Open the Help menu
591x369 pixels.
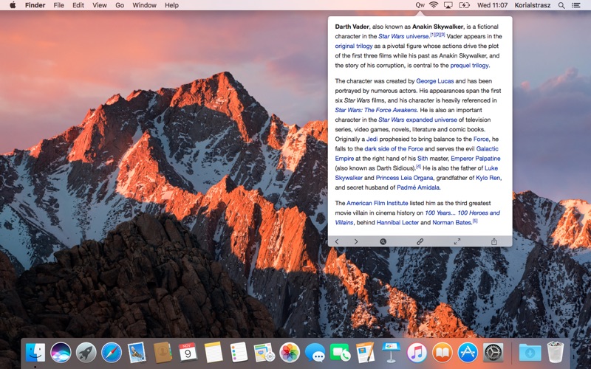pos(171,5)
